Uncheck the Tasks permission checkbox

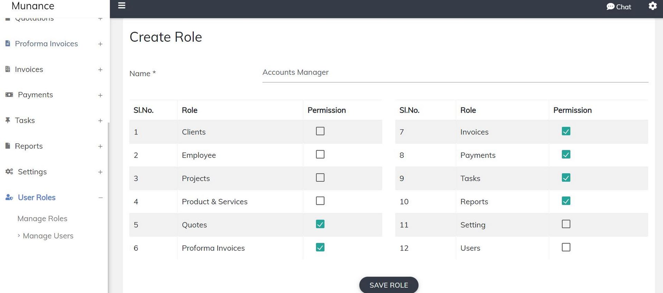click(x=566, y=178)
